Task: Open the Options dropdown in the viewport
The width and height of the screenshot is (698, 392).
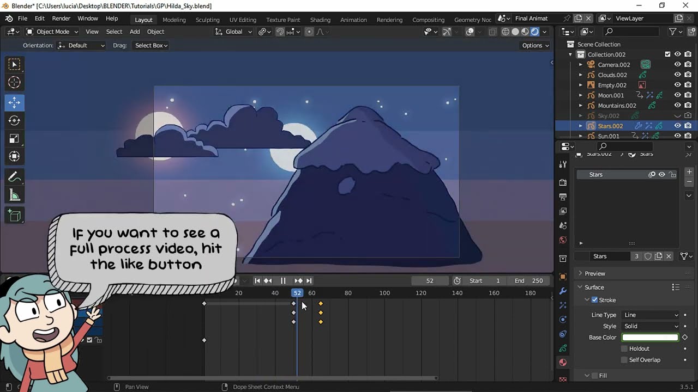Action: coord(535,45)
